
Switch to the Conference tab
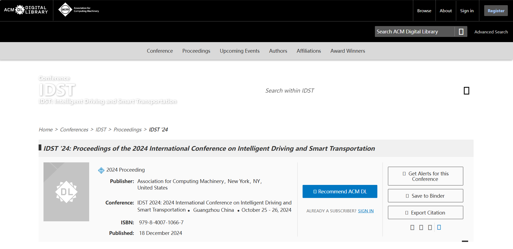160,51
